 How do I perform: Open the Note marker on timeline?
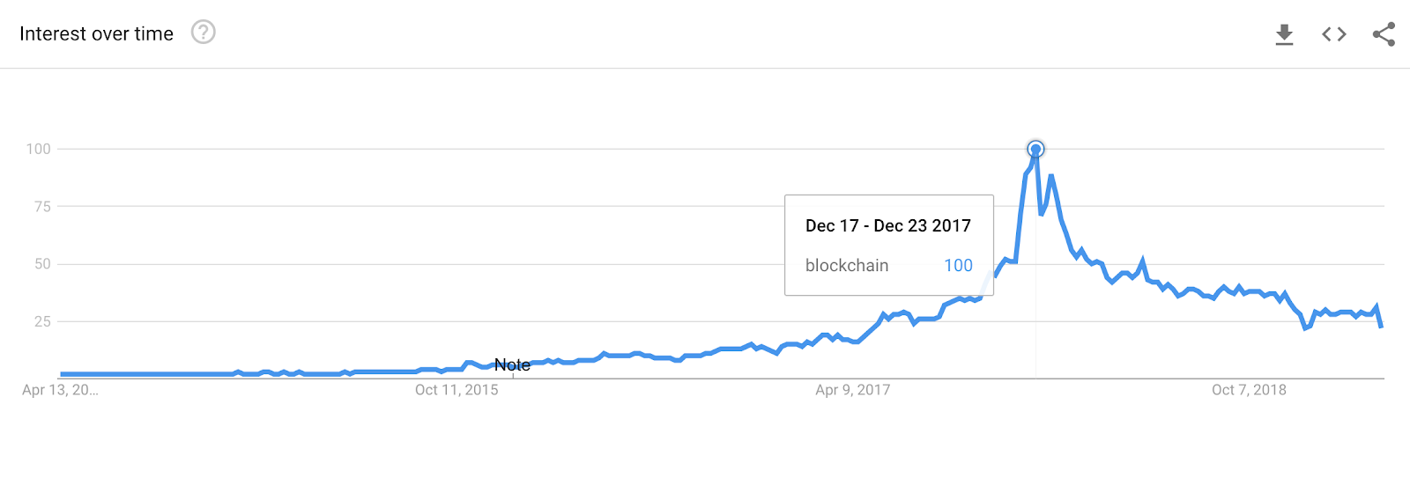(512, 364)
